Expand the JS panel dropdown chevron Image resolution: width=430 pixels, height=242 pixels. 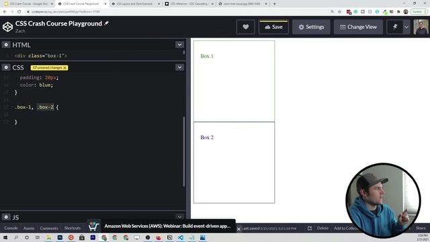[179, 216]
